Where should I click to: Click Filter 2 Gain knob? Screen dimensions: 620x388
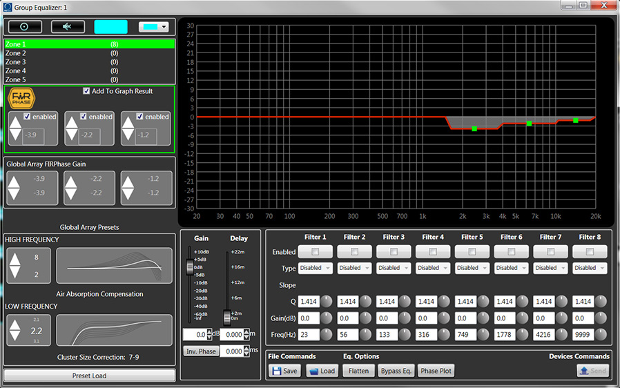(366, 318)
